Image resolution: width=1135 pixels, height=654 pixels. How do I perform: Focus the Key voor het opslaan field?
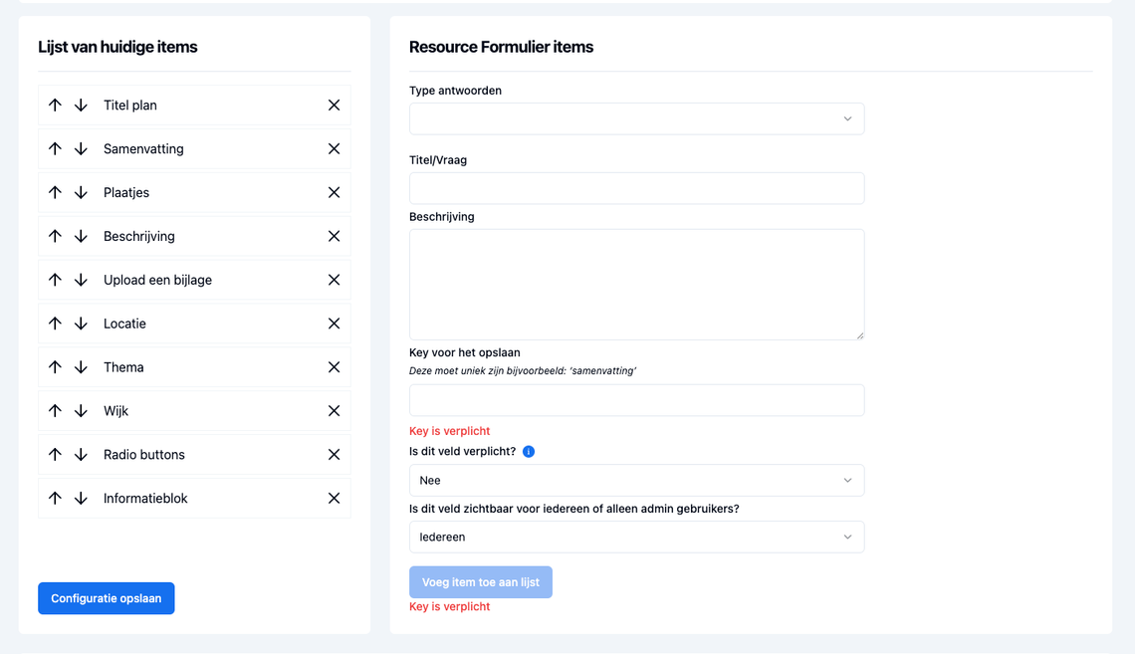636,400
